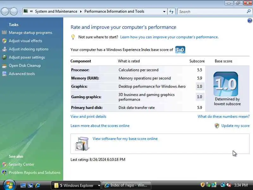Click the Refresh button
253x190 pixels.
coord(171,11)
